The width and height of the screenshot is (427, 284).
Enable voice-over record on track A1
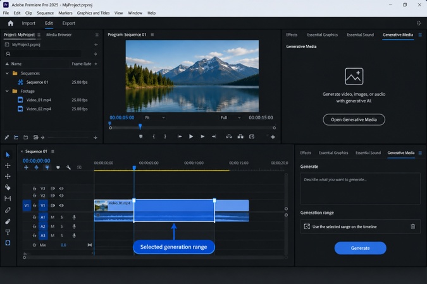tap(74, 217)
